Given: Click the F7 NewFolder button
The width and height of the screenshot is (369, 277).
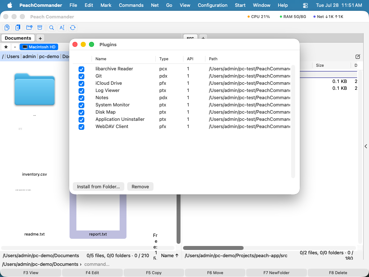Looking at the screenshot, I should point(276,273).
